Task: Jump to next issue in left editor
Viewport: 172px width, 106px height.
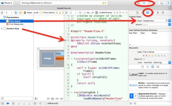Action: (63, 13)
